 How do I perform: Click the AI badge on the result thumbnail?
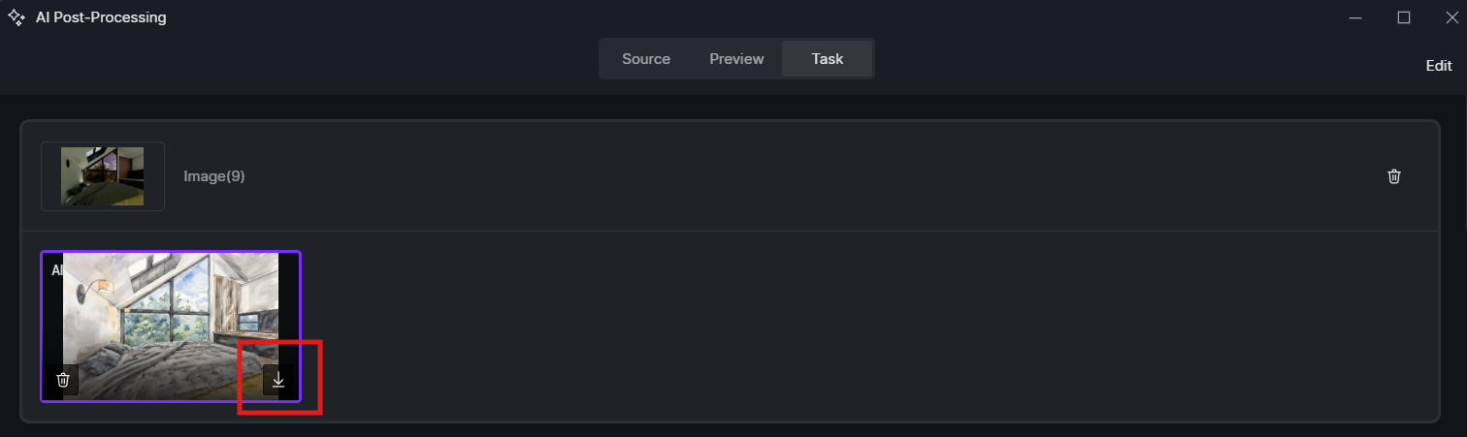point(56,270)
